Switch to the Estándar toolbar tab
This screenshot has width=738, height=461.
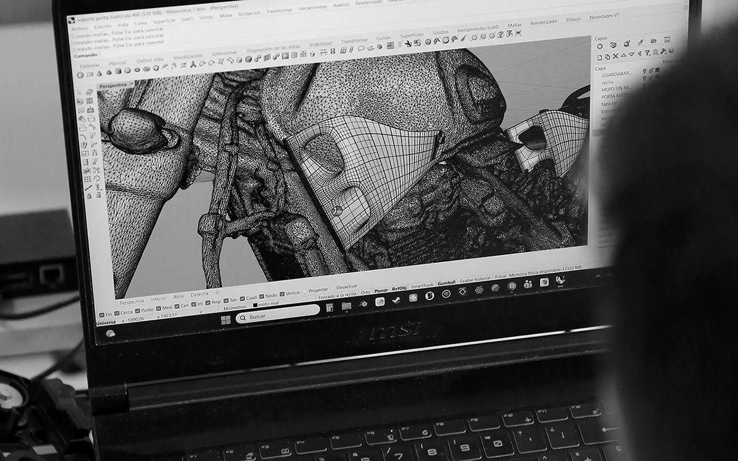point(90,65)
